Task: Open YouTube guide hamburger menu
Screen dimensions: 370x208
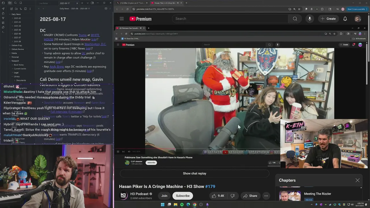Action: tap(122, 19)
